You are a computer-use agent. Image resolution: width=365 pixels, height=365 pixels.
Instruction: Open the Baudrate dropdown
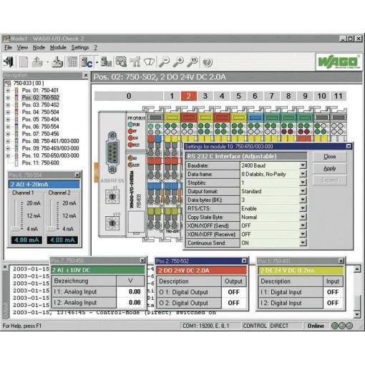pyautogui.click(x=303, y=165)
